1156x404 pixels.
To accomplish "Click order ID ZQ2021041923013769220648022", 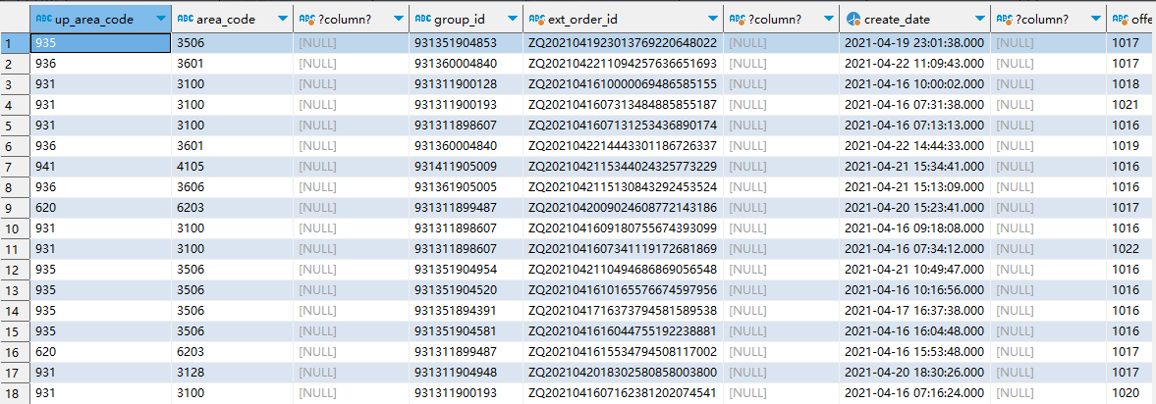I will 624,43.
